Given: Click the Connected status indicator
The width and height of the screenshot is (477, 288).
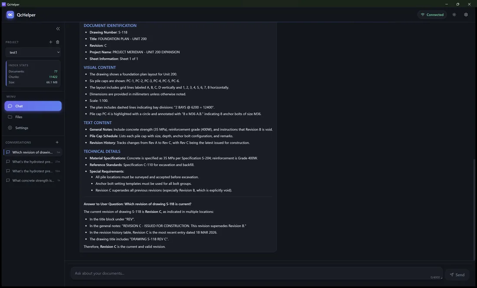Looking at the screenshot, I should pyautogui.click(x=432, y=15).
